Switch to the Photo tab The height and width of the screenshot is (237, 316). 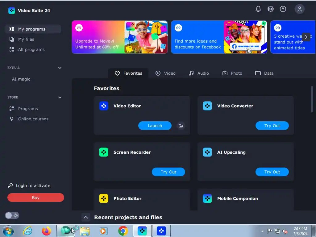pyautogui.click(x=232, y=73)
